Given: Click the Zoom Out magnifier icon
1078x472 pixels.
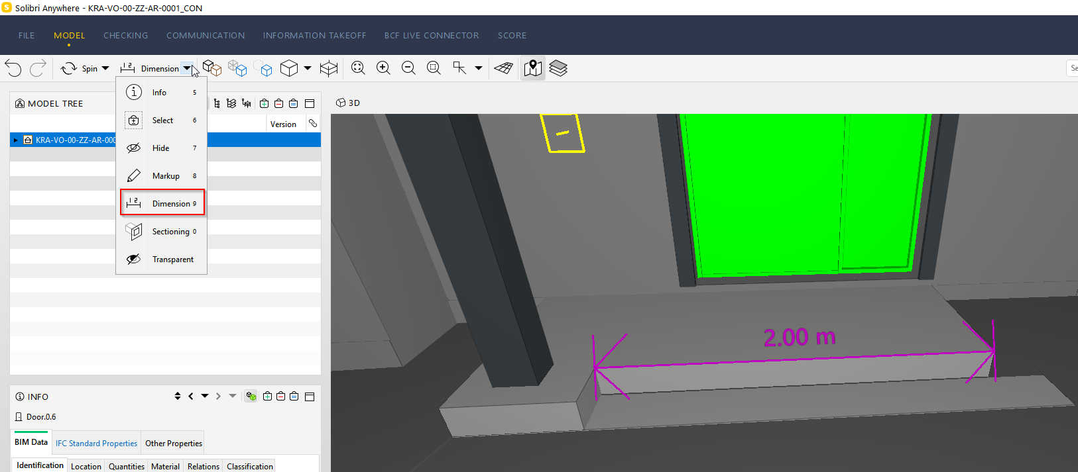Looking at the screenshot, I should pos(408,68).
